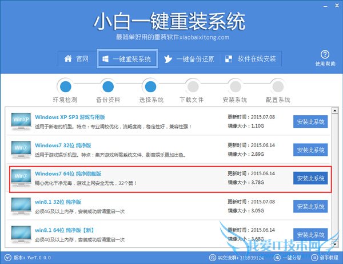Install Windows7 32位 with 安装此系统 button
This screenshot has width=343, height=264.
tap(310, 150)
